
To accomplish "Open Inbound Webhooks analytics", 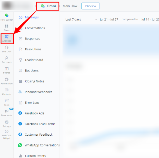I will pyautogui.click(x=38, y=92).
